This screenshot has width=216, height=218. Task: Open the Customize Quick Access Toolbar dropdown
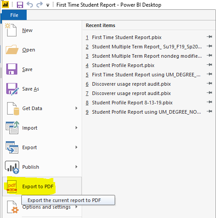coord(48,5)
